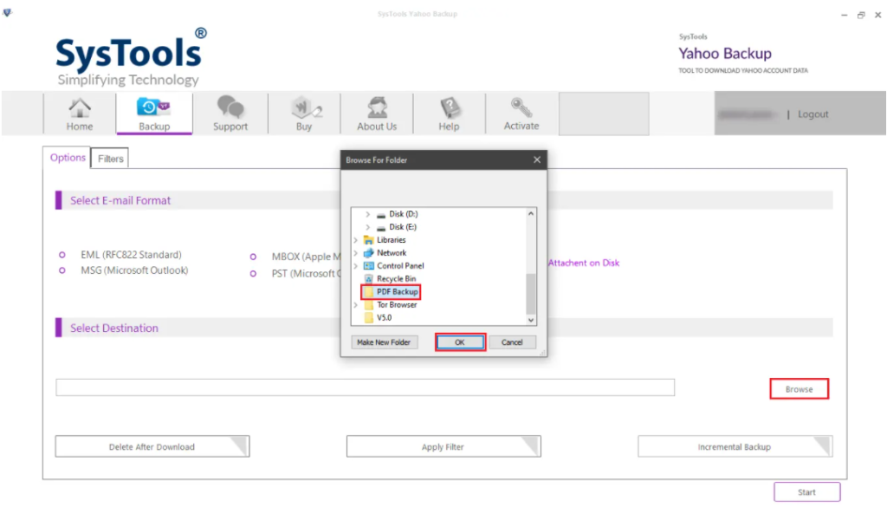Select the Control Panel icon

369,266
